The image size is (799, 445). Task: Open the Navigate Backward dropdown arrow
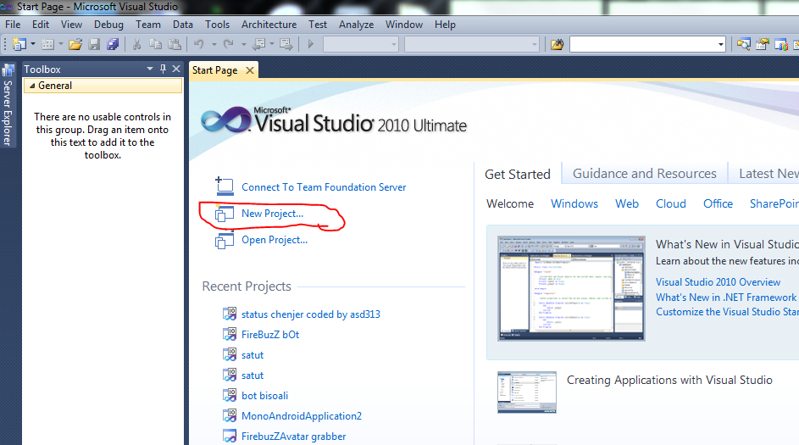272,44
